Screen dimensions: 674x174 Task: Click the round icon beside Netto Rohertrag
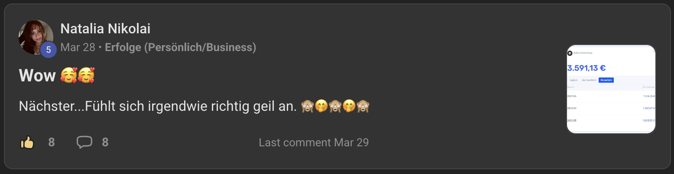pyautogui.click(x=570, y=53)
